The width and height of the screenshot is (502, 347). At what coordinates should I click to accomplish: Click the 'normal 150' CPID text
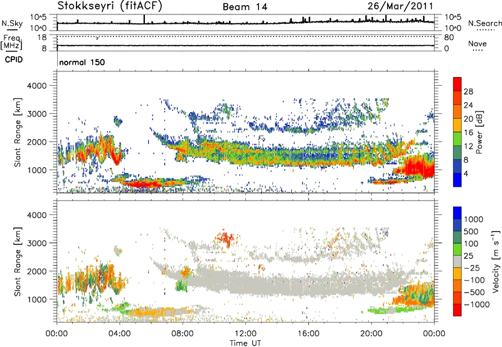tap(82, 62)
